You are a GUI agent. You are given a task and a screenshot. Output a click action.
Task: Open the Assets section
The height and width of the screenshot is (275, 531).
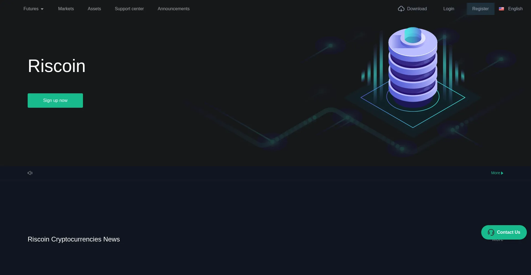click(94, 9)
